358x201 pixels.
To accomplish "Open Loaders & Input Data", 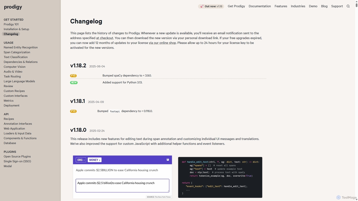I will 17,133.
